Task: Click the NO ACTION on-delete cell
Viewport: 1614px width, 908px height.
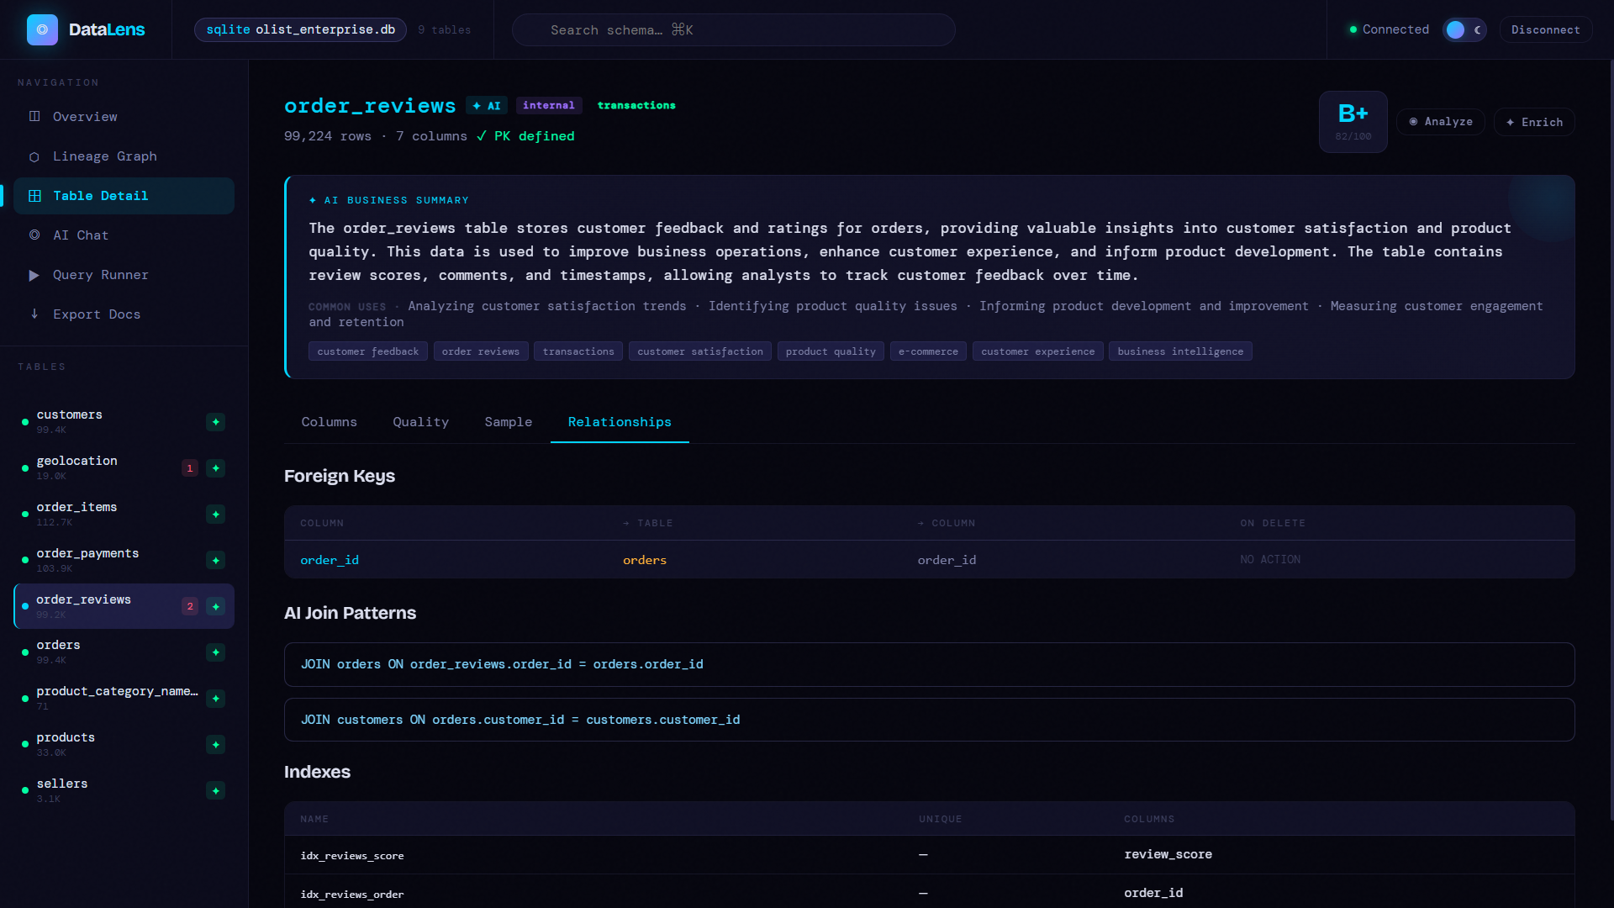Action: (x=1270, y=560)
